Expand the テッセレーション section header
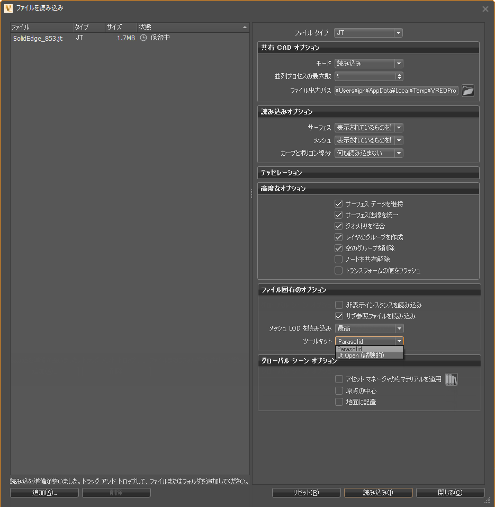 (368, 173)
